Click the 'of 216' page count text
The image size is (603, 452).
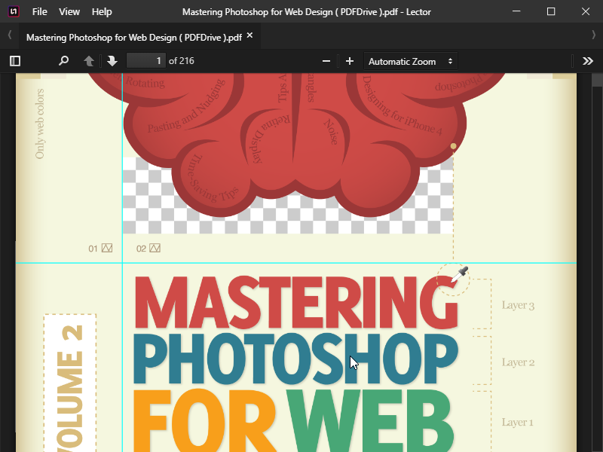coord(182,61)
